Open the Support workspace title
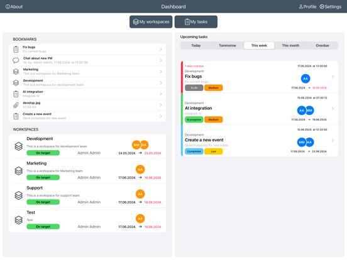This screenshot has width=347, height=260. coord(35,188)
